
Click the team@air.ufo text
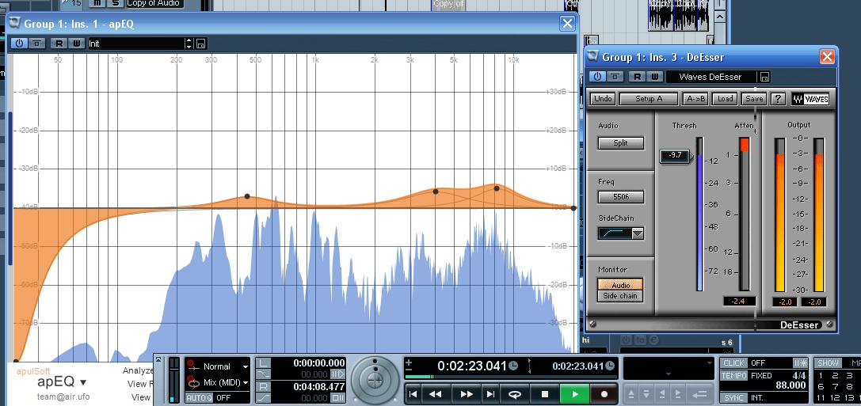[63, 397]
